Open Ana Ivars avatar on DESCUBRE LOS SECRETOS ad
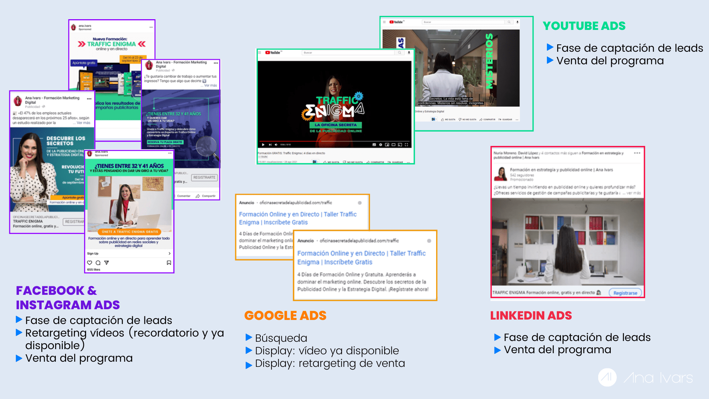The height and width of the screenshot is (399, 709). pos(17,101)
